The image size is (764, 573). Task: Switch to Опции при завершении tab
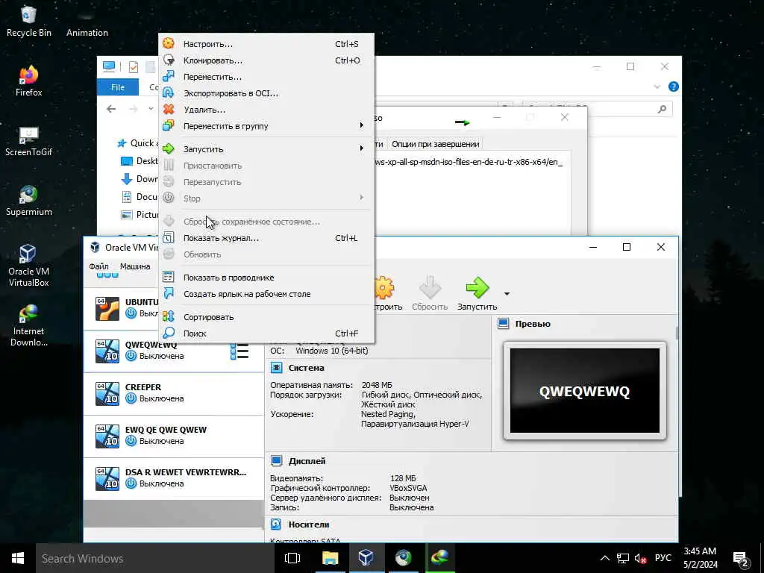coord(436,144)
